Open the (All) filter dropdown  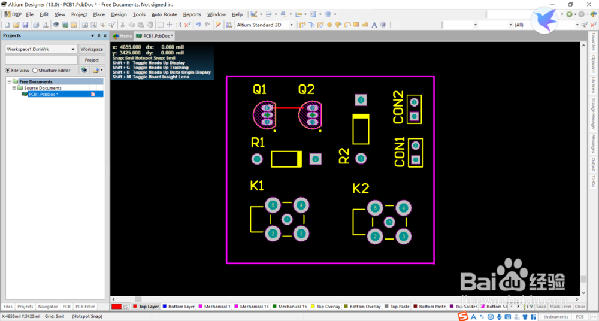click(x=577, y=25)
